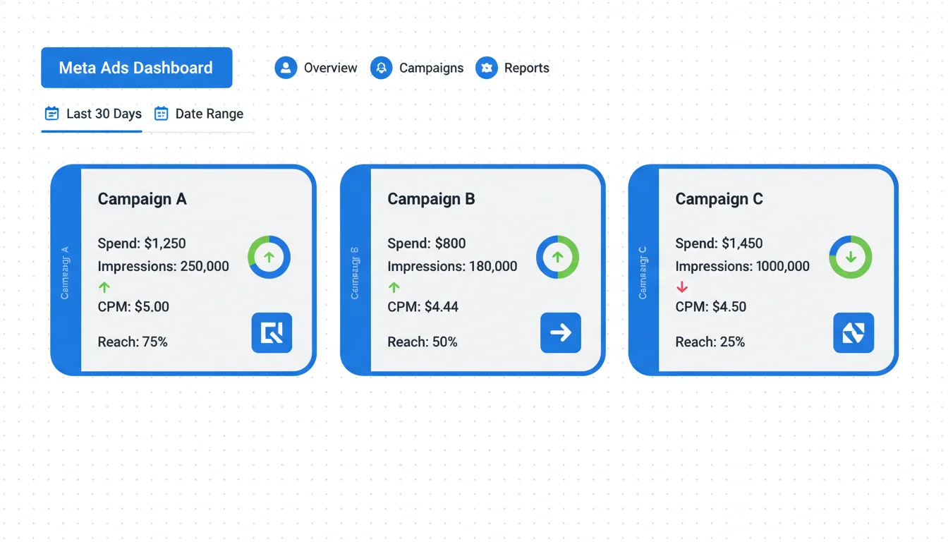Click Campaign C blue square icon button
This screenshot has height=542, width=948.
point(853,332)
